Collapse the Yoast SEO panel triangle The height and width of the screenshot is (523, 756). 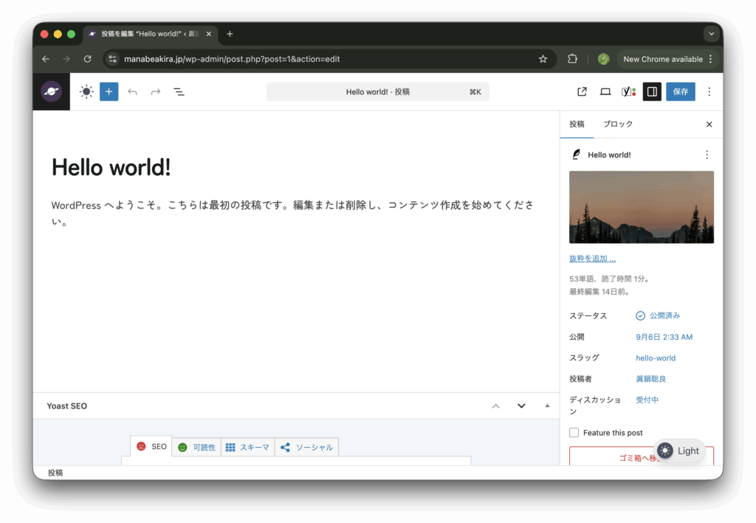547,406
